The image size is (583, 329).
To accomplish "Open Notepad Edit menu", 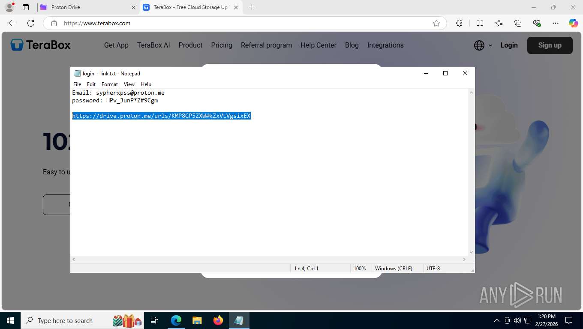I will (91, 84).
